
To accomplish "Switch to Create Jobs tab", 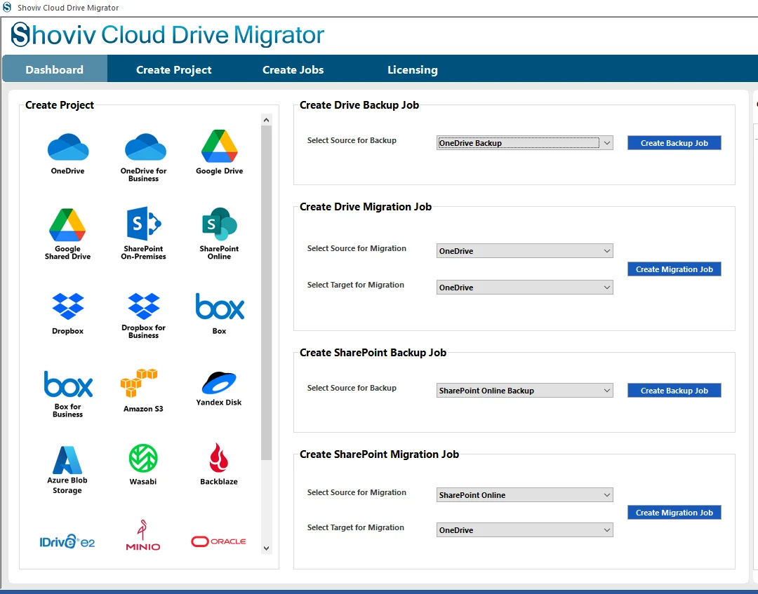I will tap(293, 69).
